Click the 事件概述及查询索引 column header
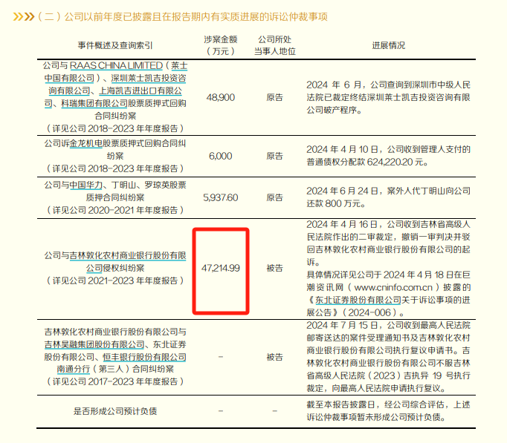Screen dimensions: 507x443 tap(114, 45)
